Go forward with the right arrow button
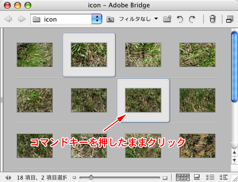 (x=22, y=19)
